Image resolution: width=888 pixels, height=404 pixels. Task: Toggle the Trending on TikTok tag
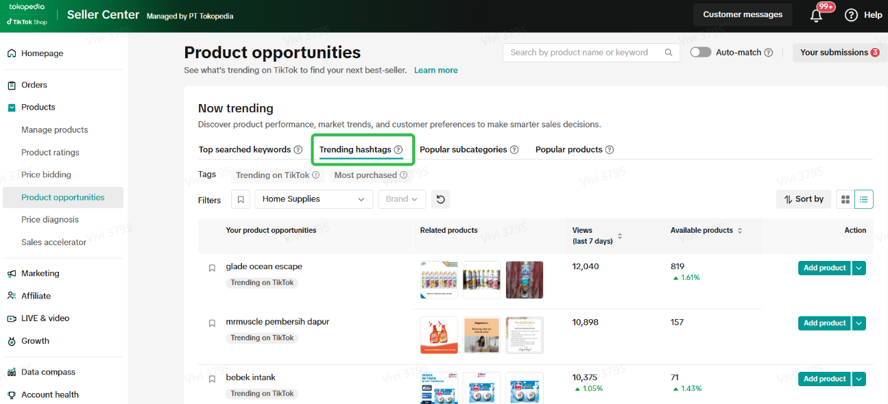tap(273, 175)
